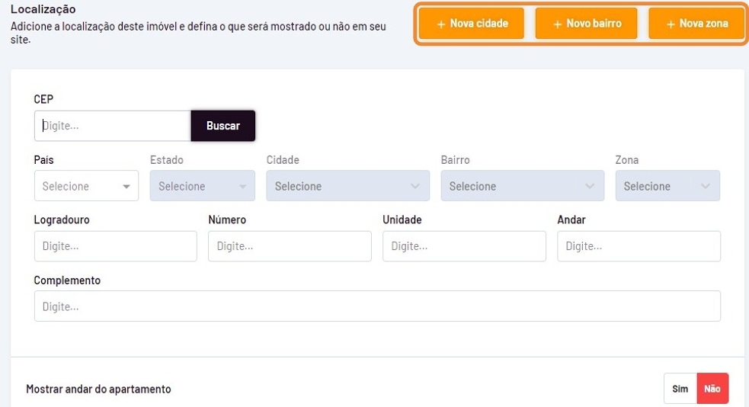Open the País select dropdown
The height and width of the screenshot is (407, 749).
pos(85,187)
